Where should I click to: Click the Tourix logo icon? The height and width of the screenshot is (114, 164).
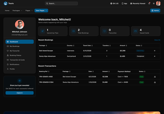tap(6, 3)
